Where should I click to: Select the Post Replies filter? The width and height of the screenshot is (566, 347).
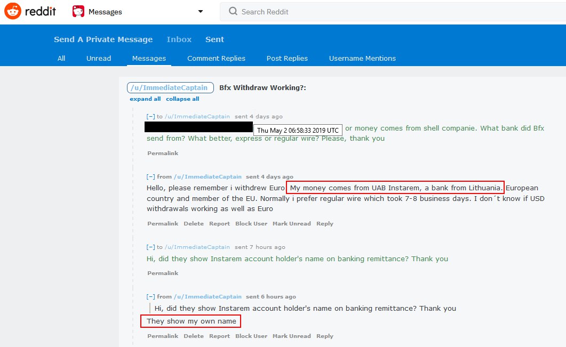click(x=287, y=59)
